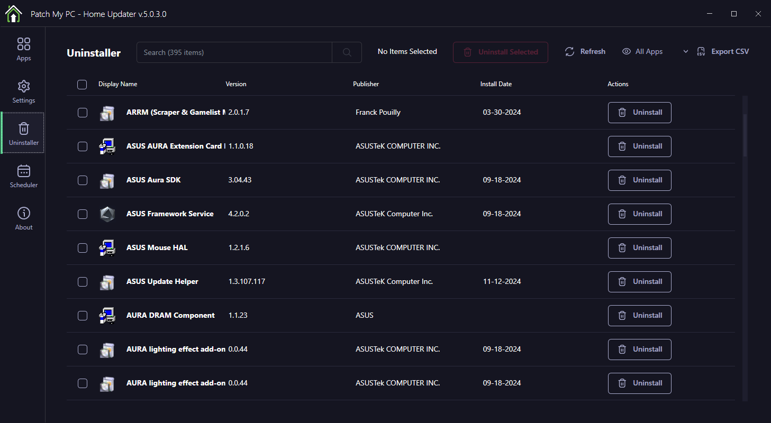Click the Patch My PC home logo

coord(13,14)
